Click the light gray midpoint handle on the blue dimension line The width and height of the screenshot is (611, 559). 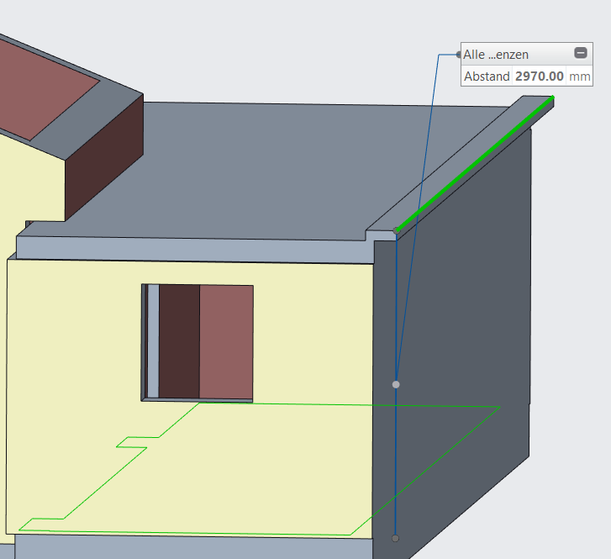[396, 384]
